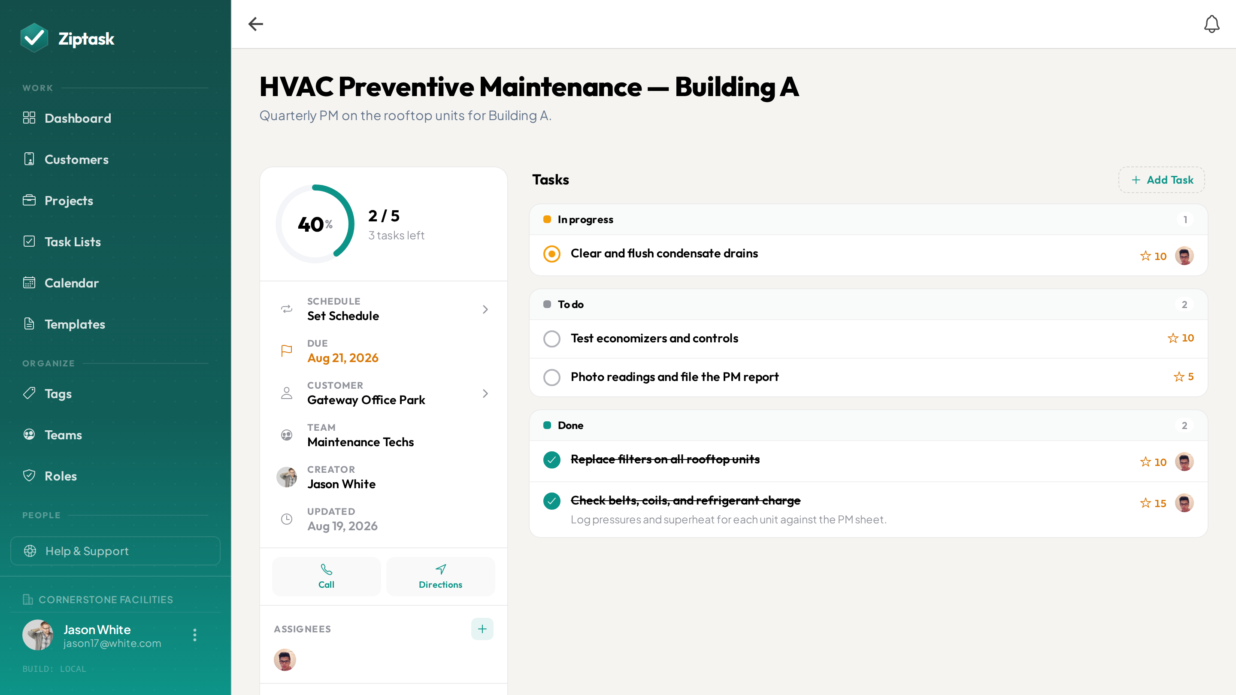Screen dimensions: 1236x695
Task: Collapse the Done section header
Action: tap(868, 425)
